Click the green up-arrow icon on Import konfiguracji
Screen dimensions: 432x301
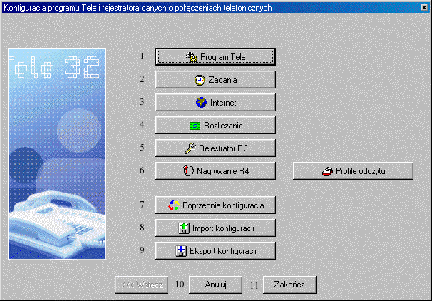point(180,229)
